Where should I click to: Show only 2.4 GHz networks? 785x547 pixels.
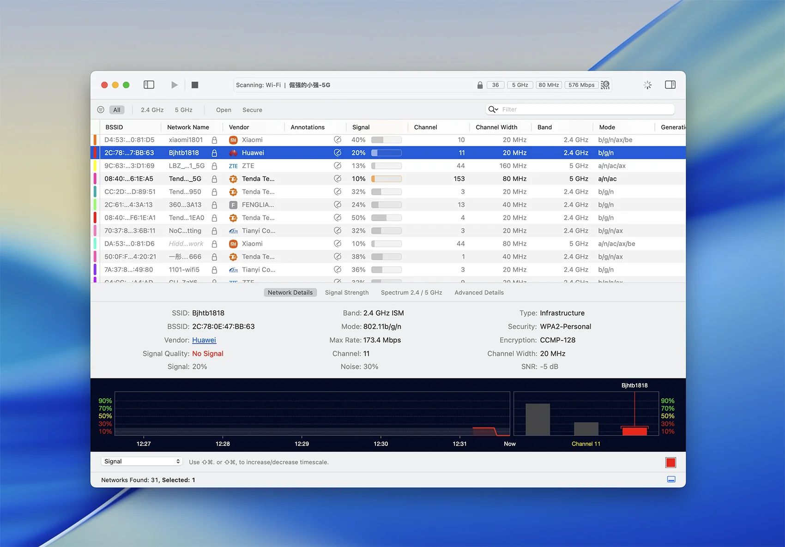pos(152,110)
